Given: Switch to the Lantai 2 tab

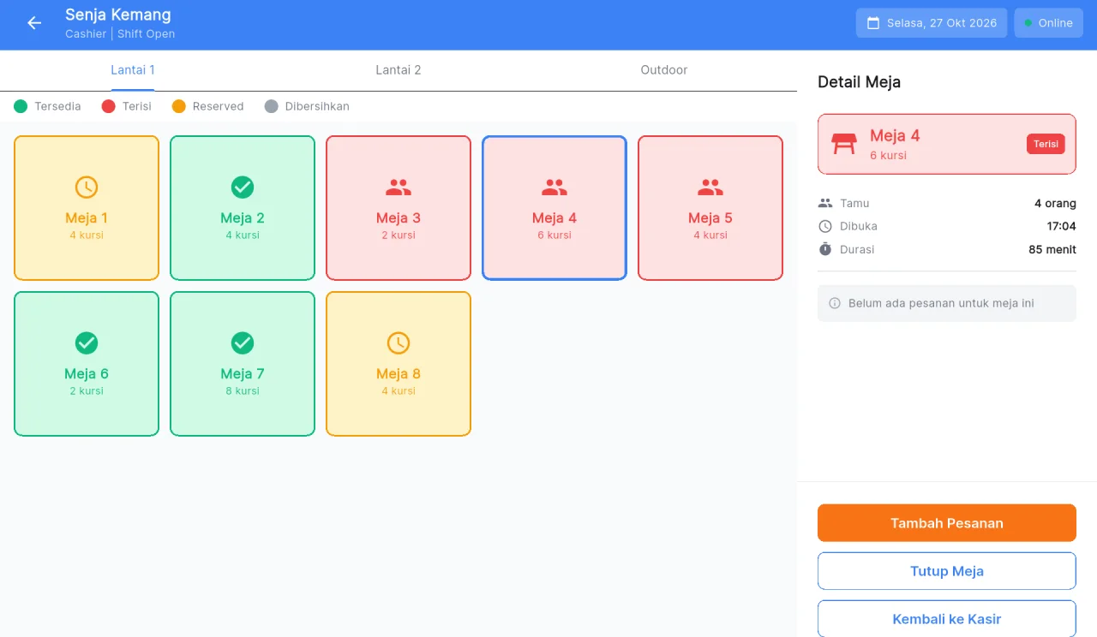Looking at the screenshot, I should tap(399, 70).
